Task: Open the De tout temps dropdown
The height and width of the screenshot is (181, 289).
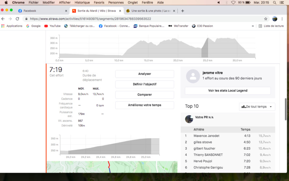Action: pyautogui.click(x=257, y=107)
